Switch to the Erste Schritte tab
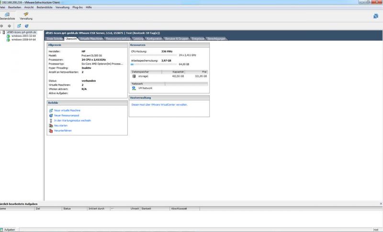The height and width of the screenshot is (232, 383). 55,39
